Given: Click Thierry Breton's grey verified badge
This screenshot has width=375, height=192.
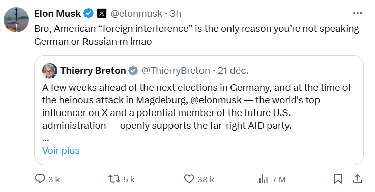Looking at the screenshot, I should pyautogui.click(x=133, y=71).
